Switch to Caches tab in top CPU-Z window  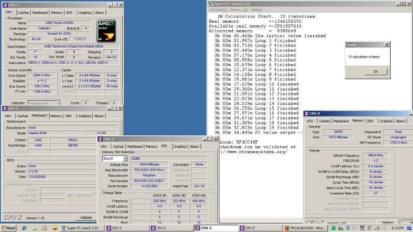(24, 13)
